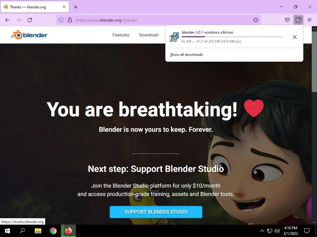Go back to the previous page
Image resolution: width=317 pixels, height=237 pixels.
point(7,20)
